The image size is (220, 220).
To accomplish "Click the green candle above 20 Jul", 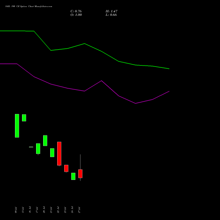I will coord(45,140).
